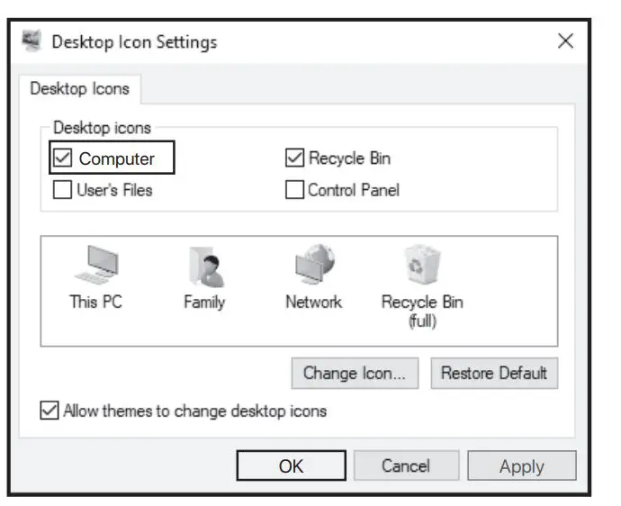Click the "Recycle Bin (full)" label text

point(422,312)
